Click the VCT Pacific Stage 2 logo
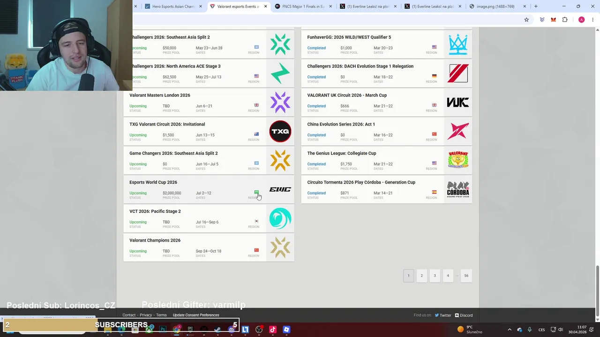 coord(280,218)
